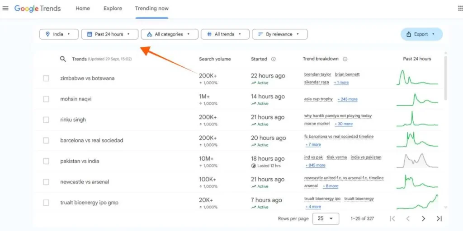Open the "+ 248 more" breakdown link
Image resolution: width=463 pixels, height=231 pixels.
tap(347, 99)
